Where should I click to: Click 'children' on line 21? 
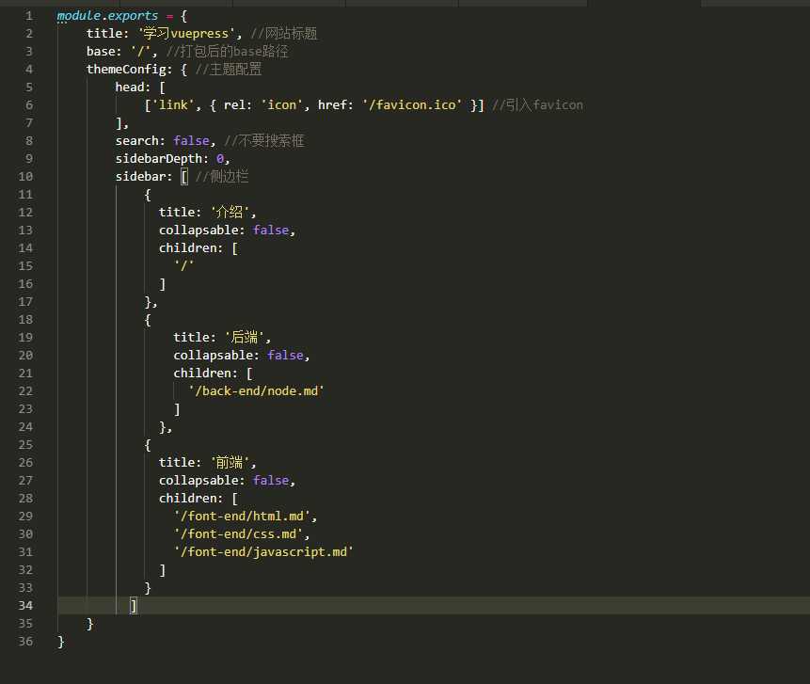tap(202, 374)
